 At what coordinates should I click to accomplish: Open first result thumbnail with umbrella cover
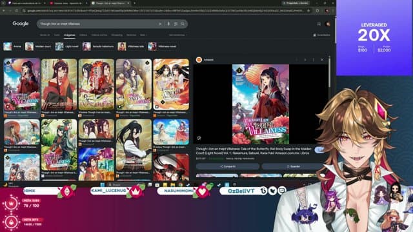(x=22, y=84)
